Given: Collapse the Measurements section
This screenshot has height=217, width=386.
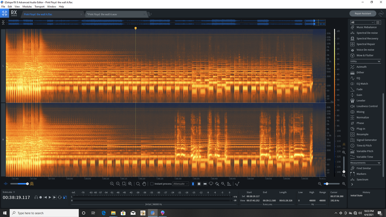Looking at the screenshot, I should [x=379, y=163].
